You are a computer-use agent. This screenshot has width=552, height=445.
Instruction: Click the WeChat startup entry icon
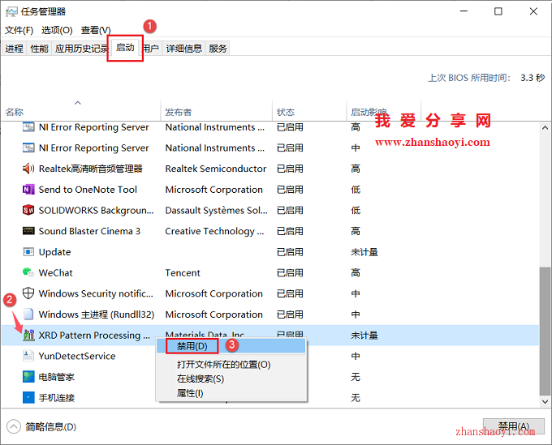29,273
